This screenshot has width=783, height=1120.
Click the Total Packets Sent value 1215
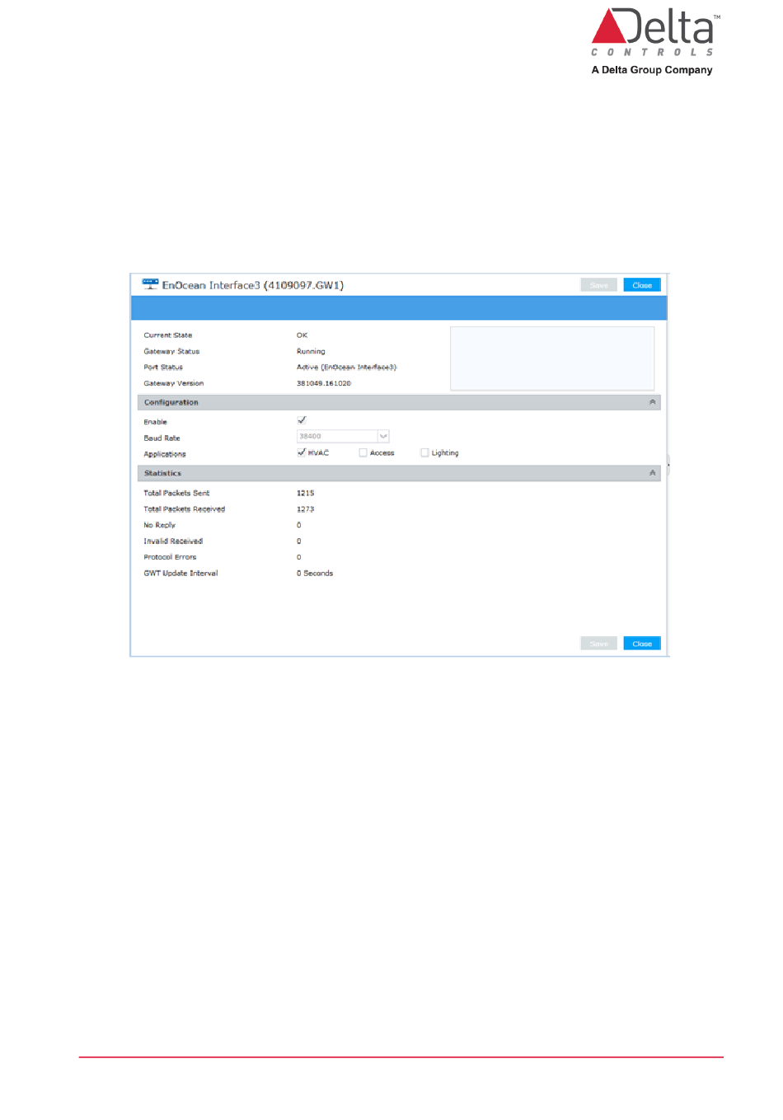click(x=306, y=493)
